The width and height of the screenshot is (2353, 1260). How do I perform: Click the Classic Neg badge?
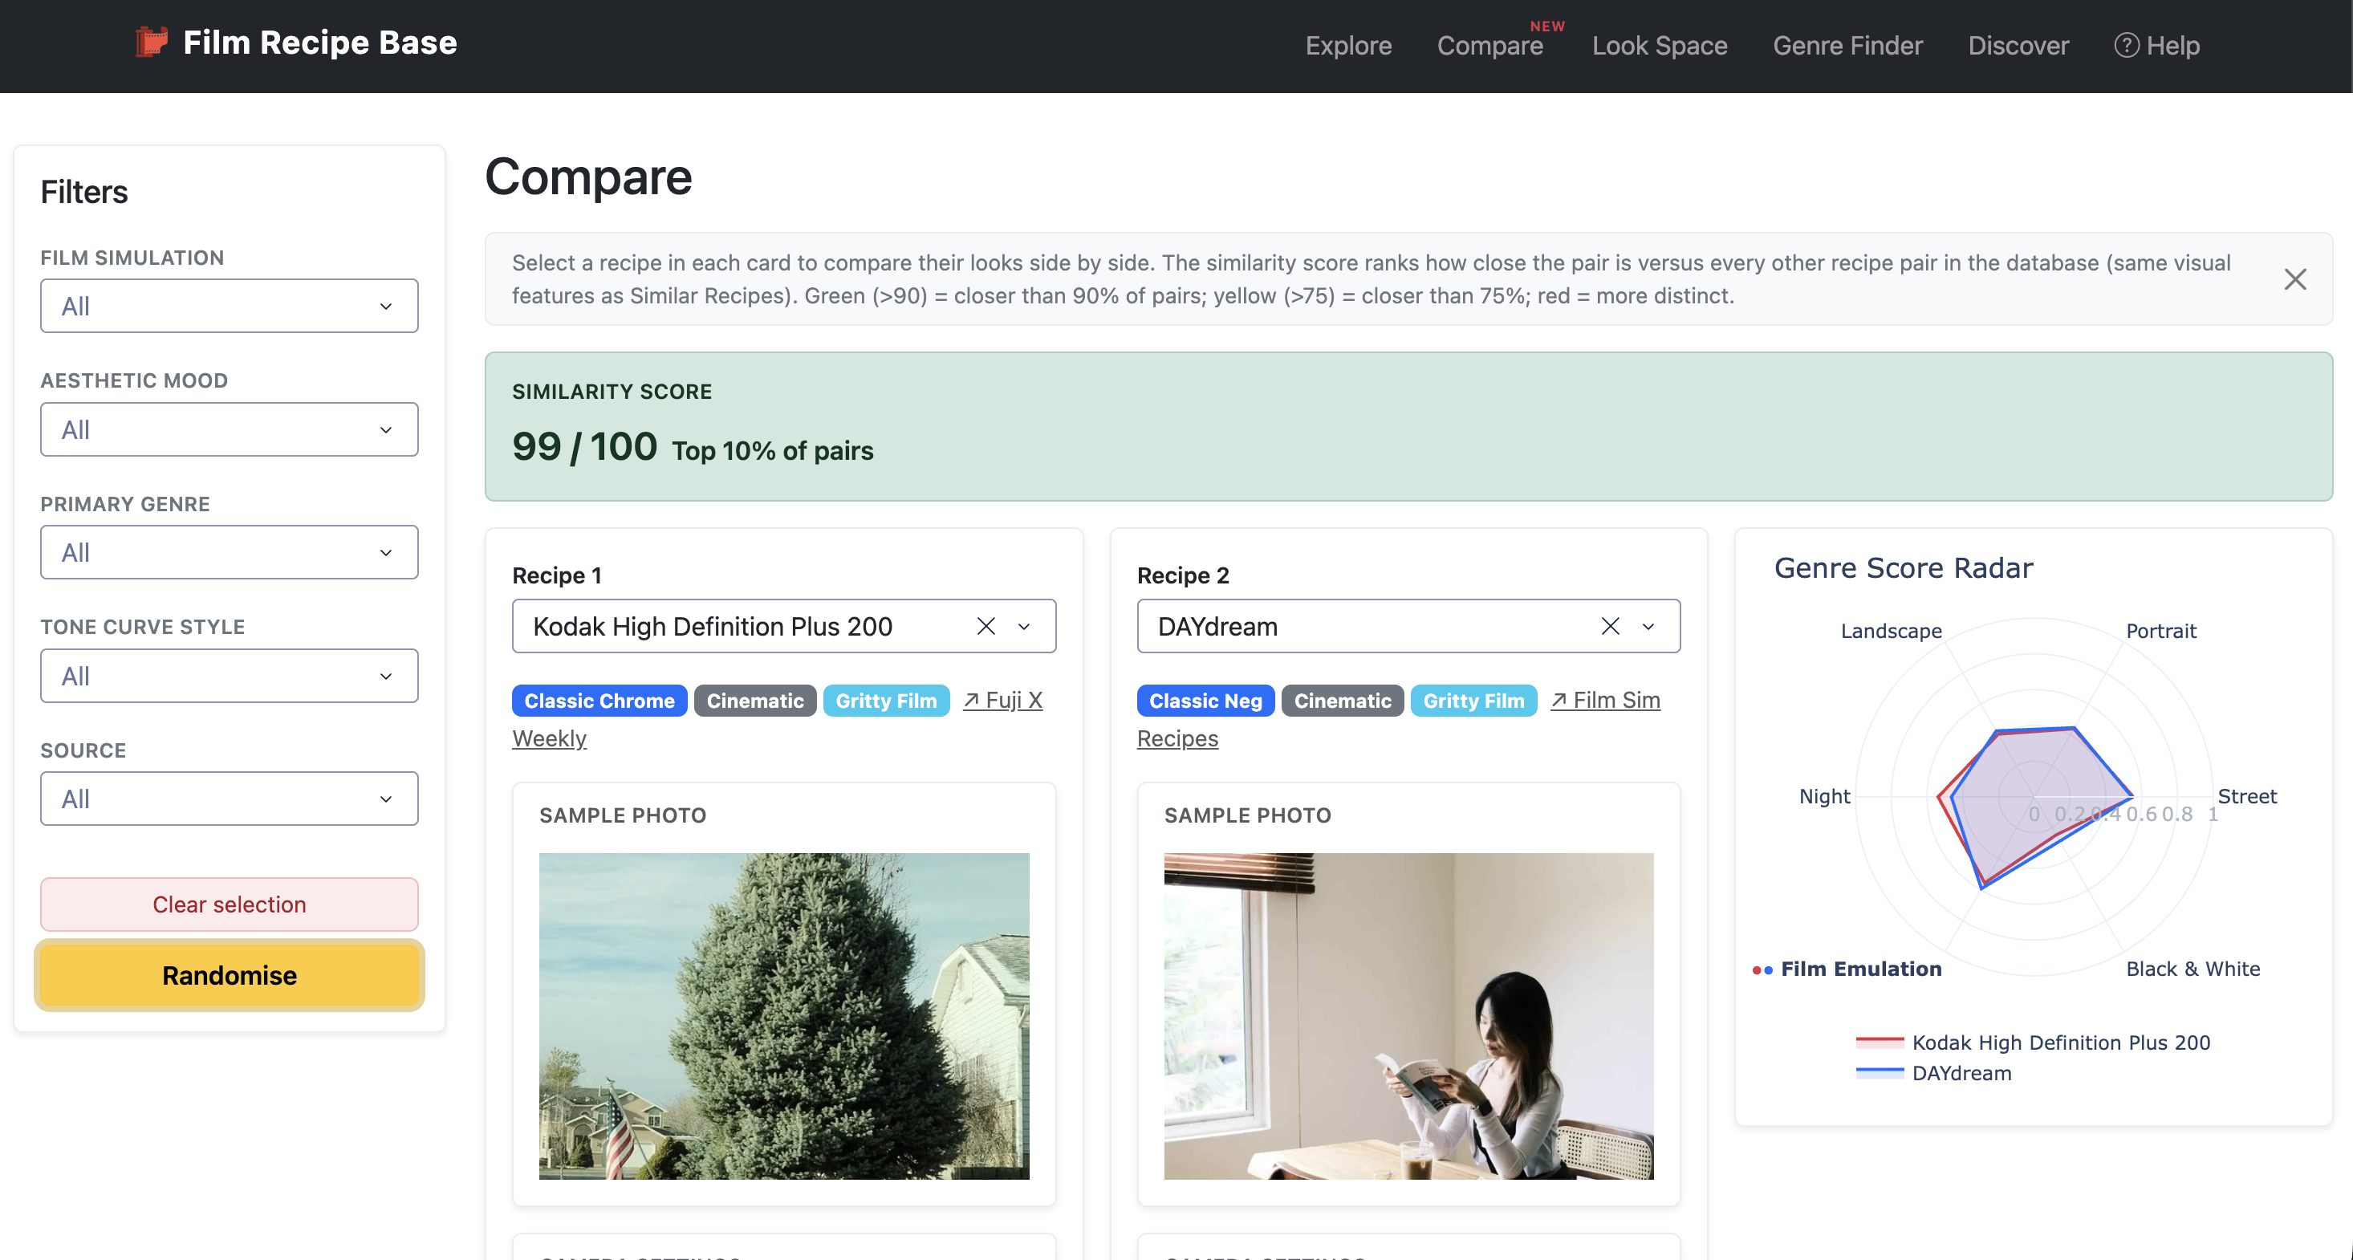pyautogui.click(x=1205, y=701)
